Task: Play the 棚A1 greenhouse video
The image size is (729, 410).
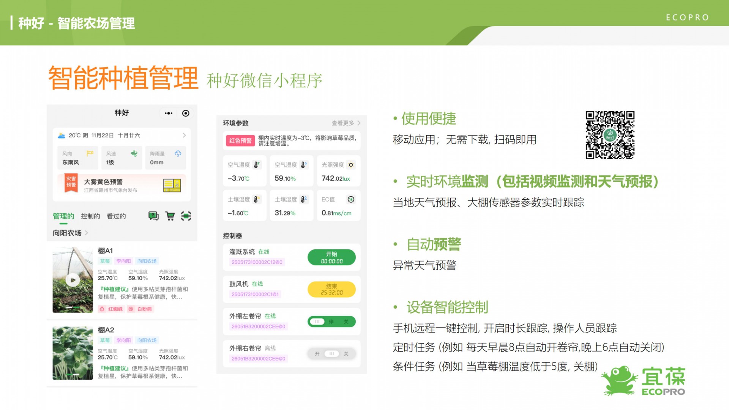Action: pyautogui.click(x=73, y=280)
